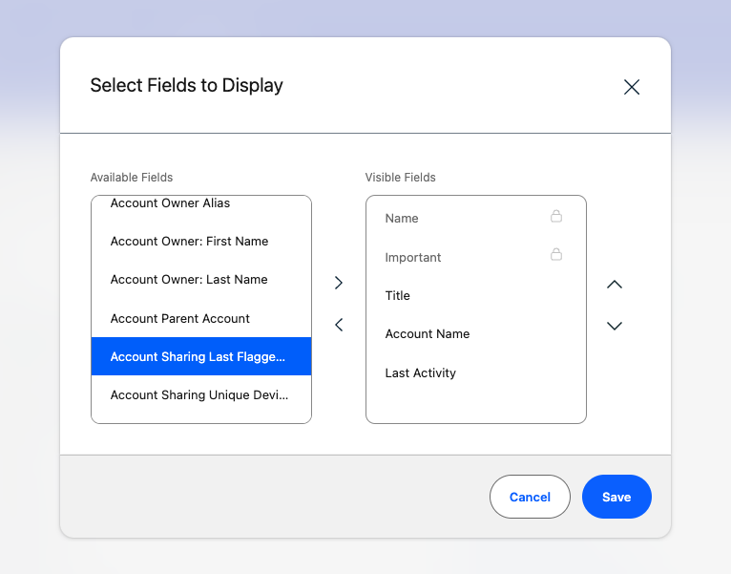Move selected field back to Available Fields

[339, 325]
